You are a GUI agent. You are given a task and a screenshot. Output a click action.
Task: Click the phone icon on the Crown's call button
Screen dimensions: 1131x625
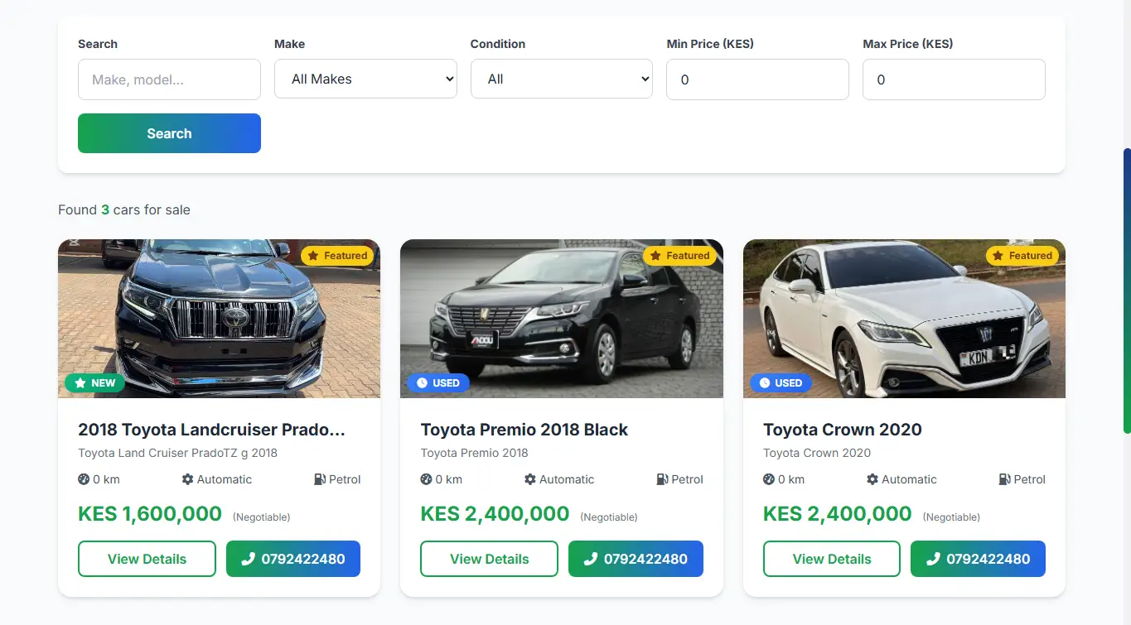click(933, 559)
